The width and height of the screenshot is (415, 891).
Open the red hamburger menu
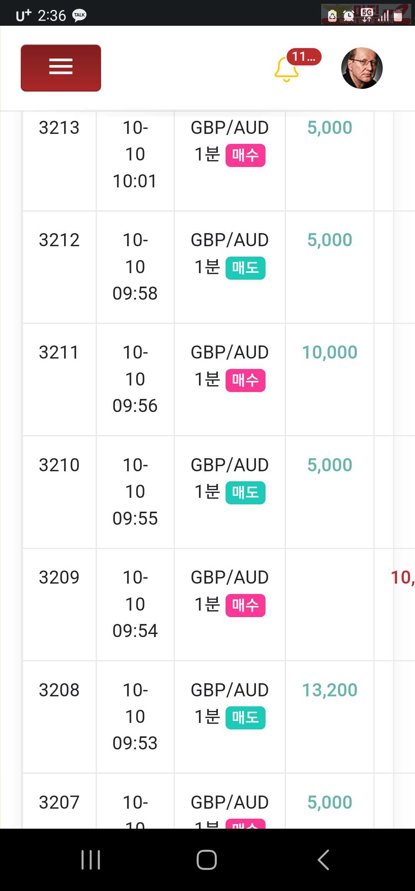tap(61, 68)
